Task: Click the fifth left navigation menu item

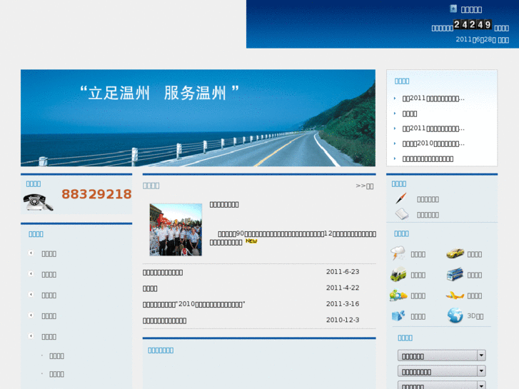Action: 49,336
